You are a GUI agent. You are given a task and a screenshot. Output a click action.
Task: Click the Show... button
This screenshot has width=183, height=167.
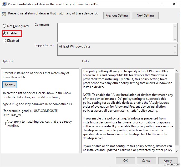click(10, 85)
